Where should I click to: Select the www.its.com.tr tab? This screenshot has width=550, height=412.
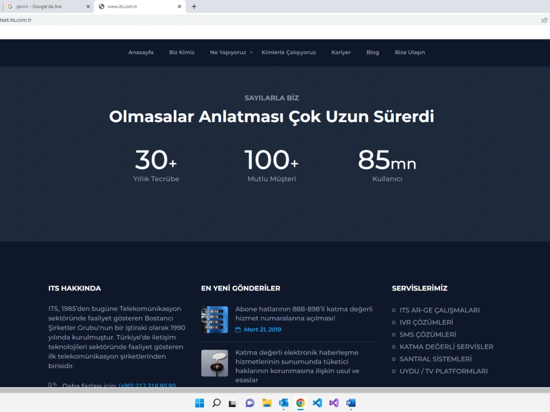pyautogui.click(x=140, y=6)
